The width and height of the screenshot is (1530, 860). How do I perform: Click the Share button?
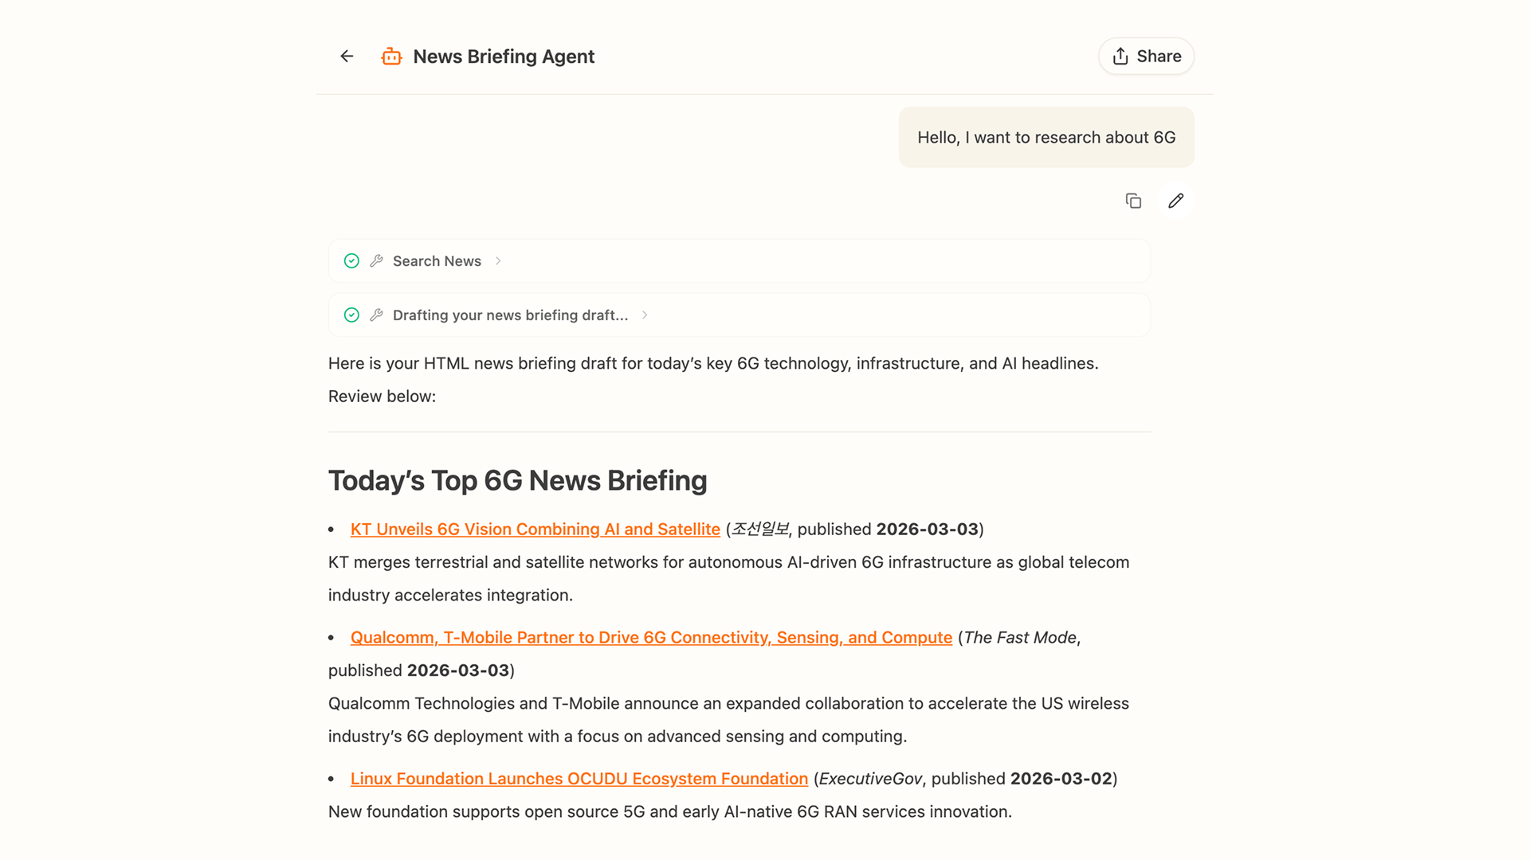point(1146,57)
